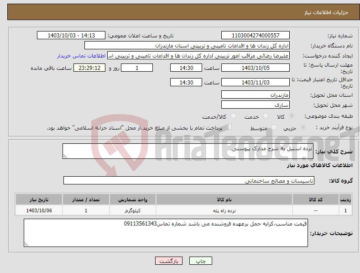Click the نام کالا column header
This screenshot has width=360, height=273.
(x=224, y=199)
